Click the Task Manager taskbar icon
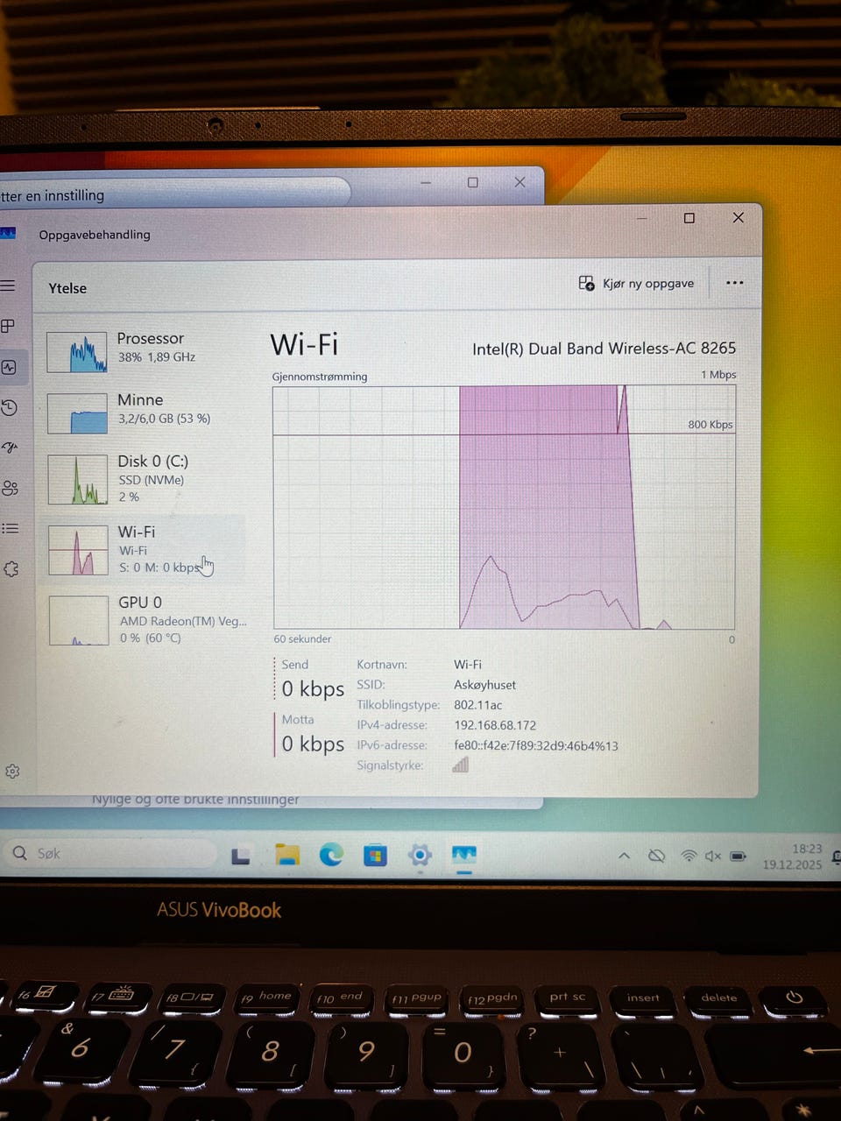The height and width of the screenshot is (1121, 841). (463, 855)
